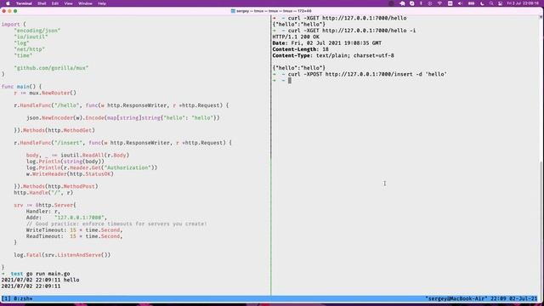The height and width of the screenshot is (306, 544).
Task: Click the 'HTTP/1.1 200 OK' response line
Action: coord(296,37)
